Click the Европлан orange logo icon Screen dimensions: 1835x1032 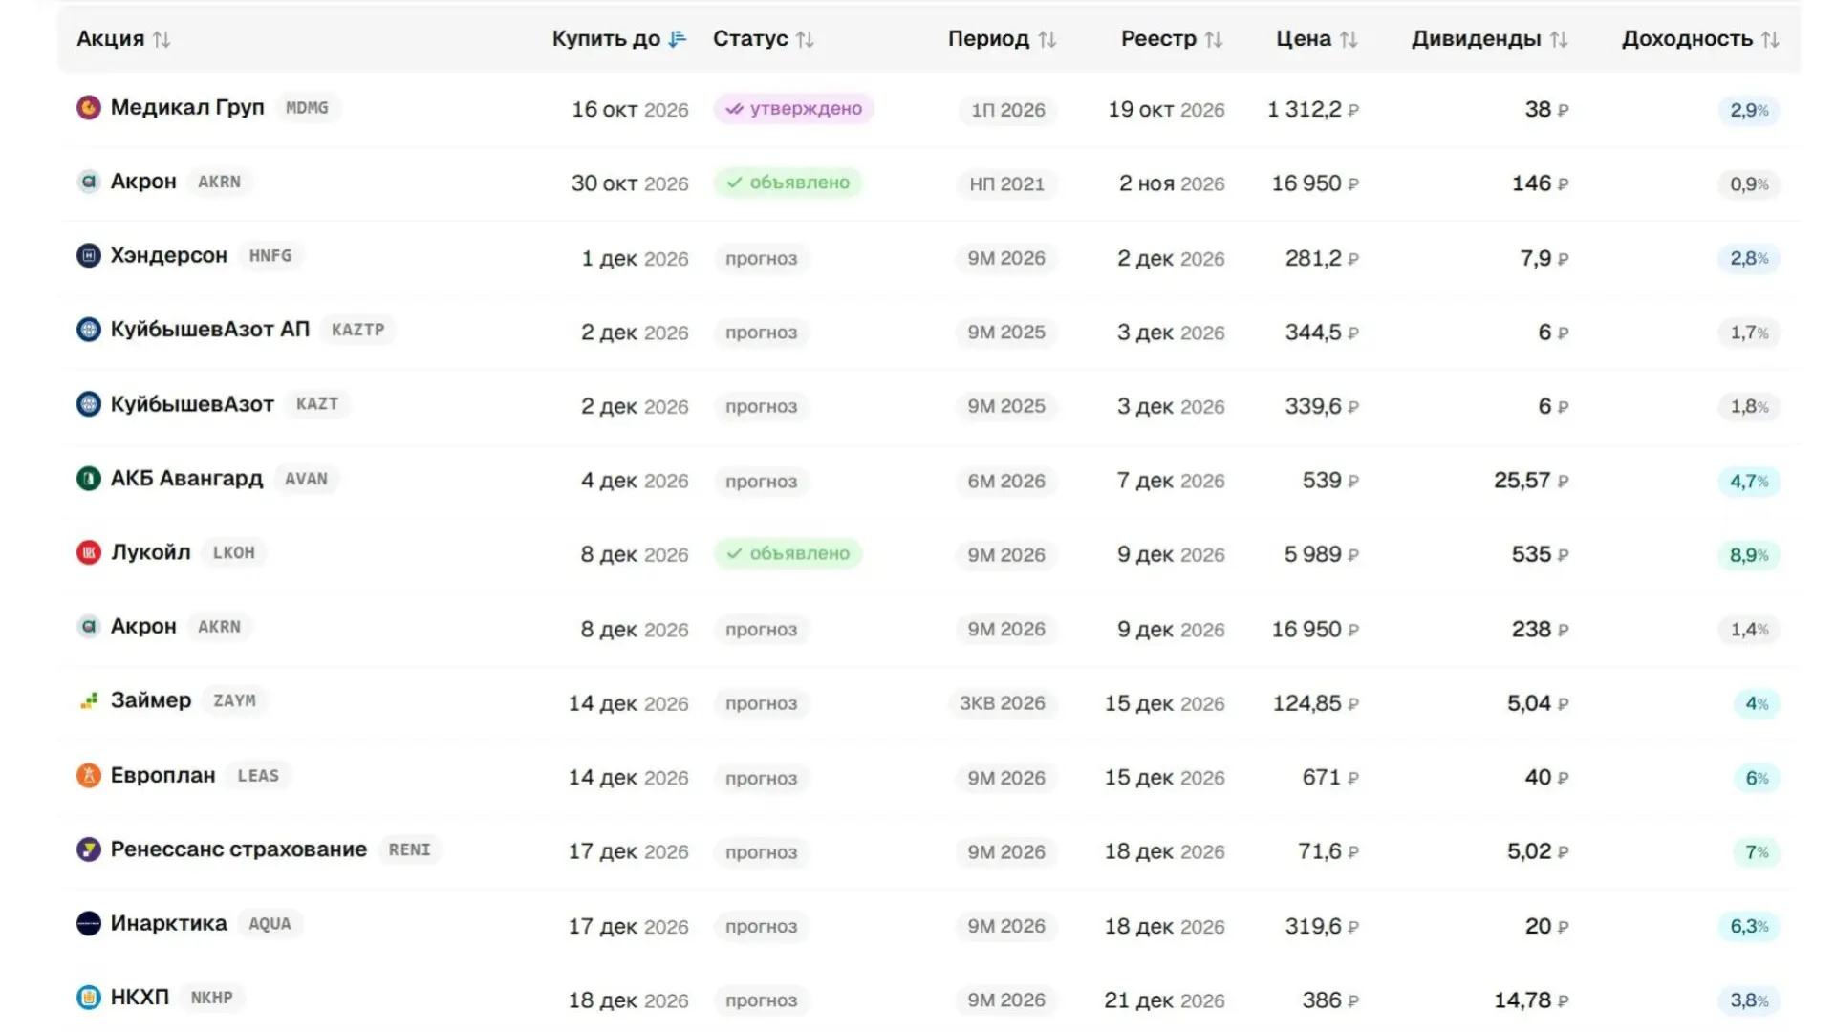(x=89, y=775)
